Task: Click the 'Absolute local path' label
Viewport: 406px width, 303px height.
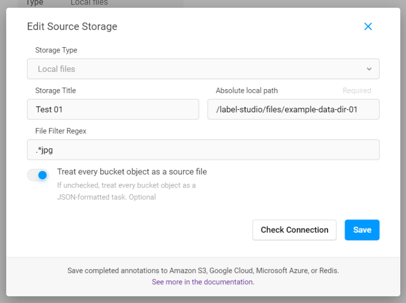Action: [x=247, y=91]
